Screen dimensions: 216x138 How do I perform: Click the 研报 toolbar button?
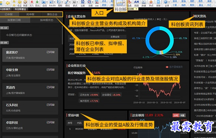(104, 5)
